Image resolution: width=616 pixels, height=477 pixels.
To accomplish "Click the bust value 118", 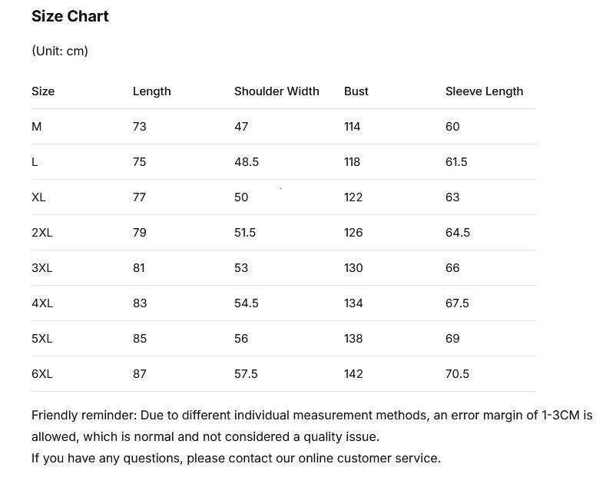I will pyautogui.click(x=352, y=162).
